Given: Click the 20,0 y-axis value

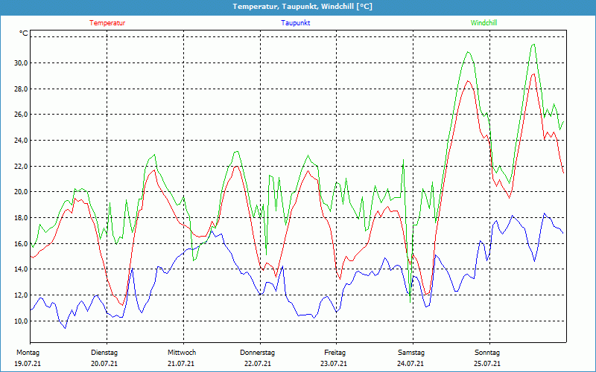Looking at the screenshot, I should (x=21, y=192).
